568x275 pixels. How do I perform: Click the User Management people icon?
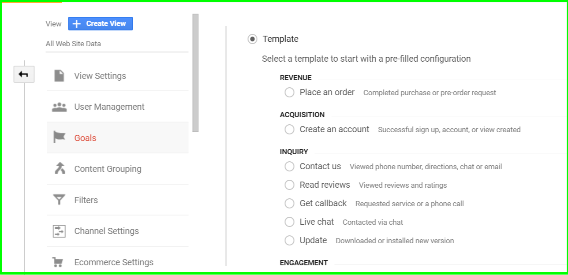pyautogui.click(x=59, y=107)
